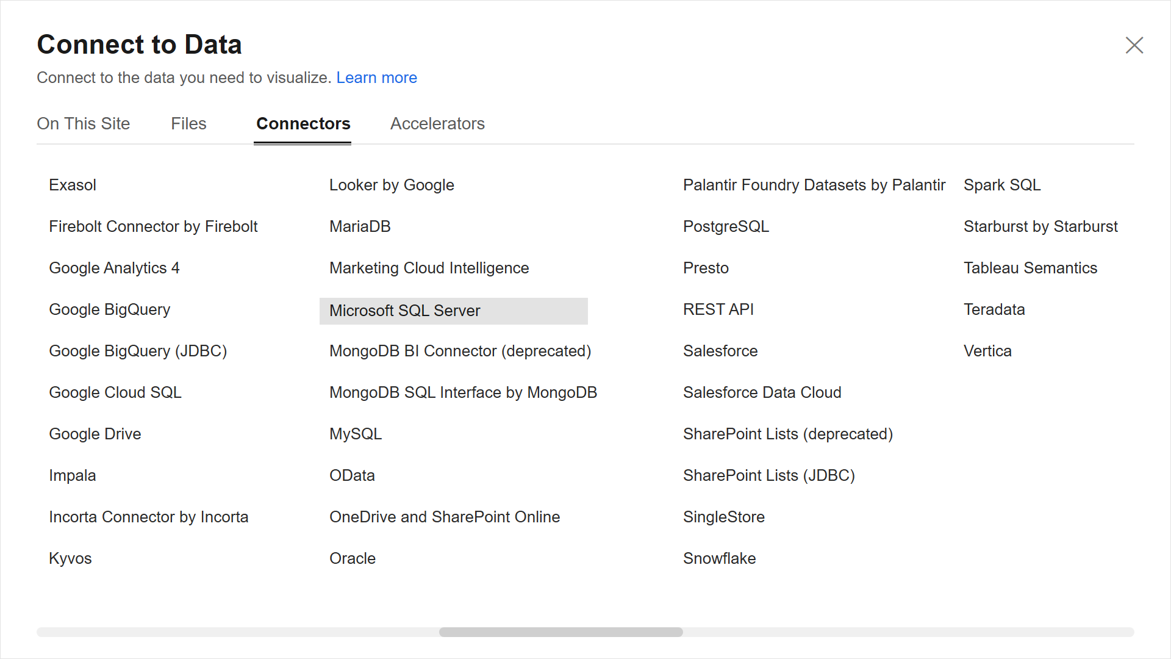Pick the Oracle connector

[x=353, y=558]
